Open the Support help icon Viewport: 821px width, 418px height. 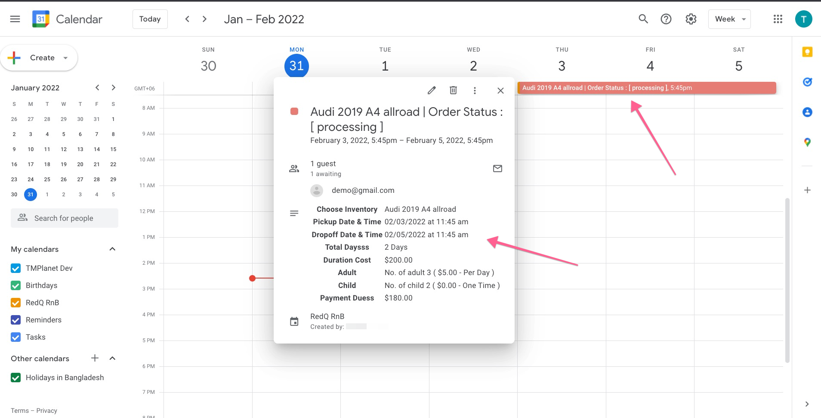[666, 19]
